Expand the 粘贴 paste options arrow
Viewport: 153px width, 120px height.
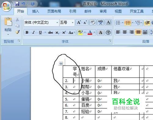pos(8,35)
